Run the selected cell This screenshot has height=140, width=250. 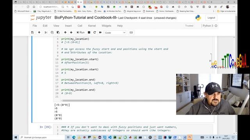point(80,32)
